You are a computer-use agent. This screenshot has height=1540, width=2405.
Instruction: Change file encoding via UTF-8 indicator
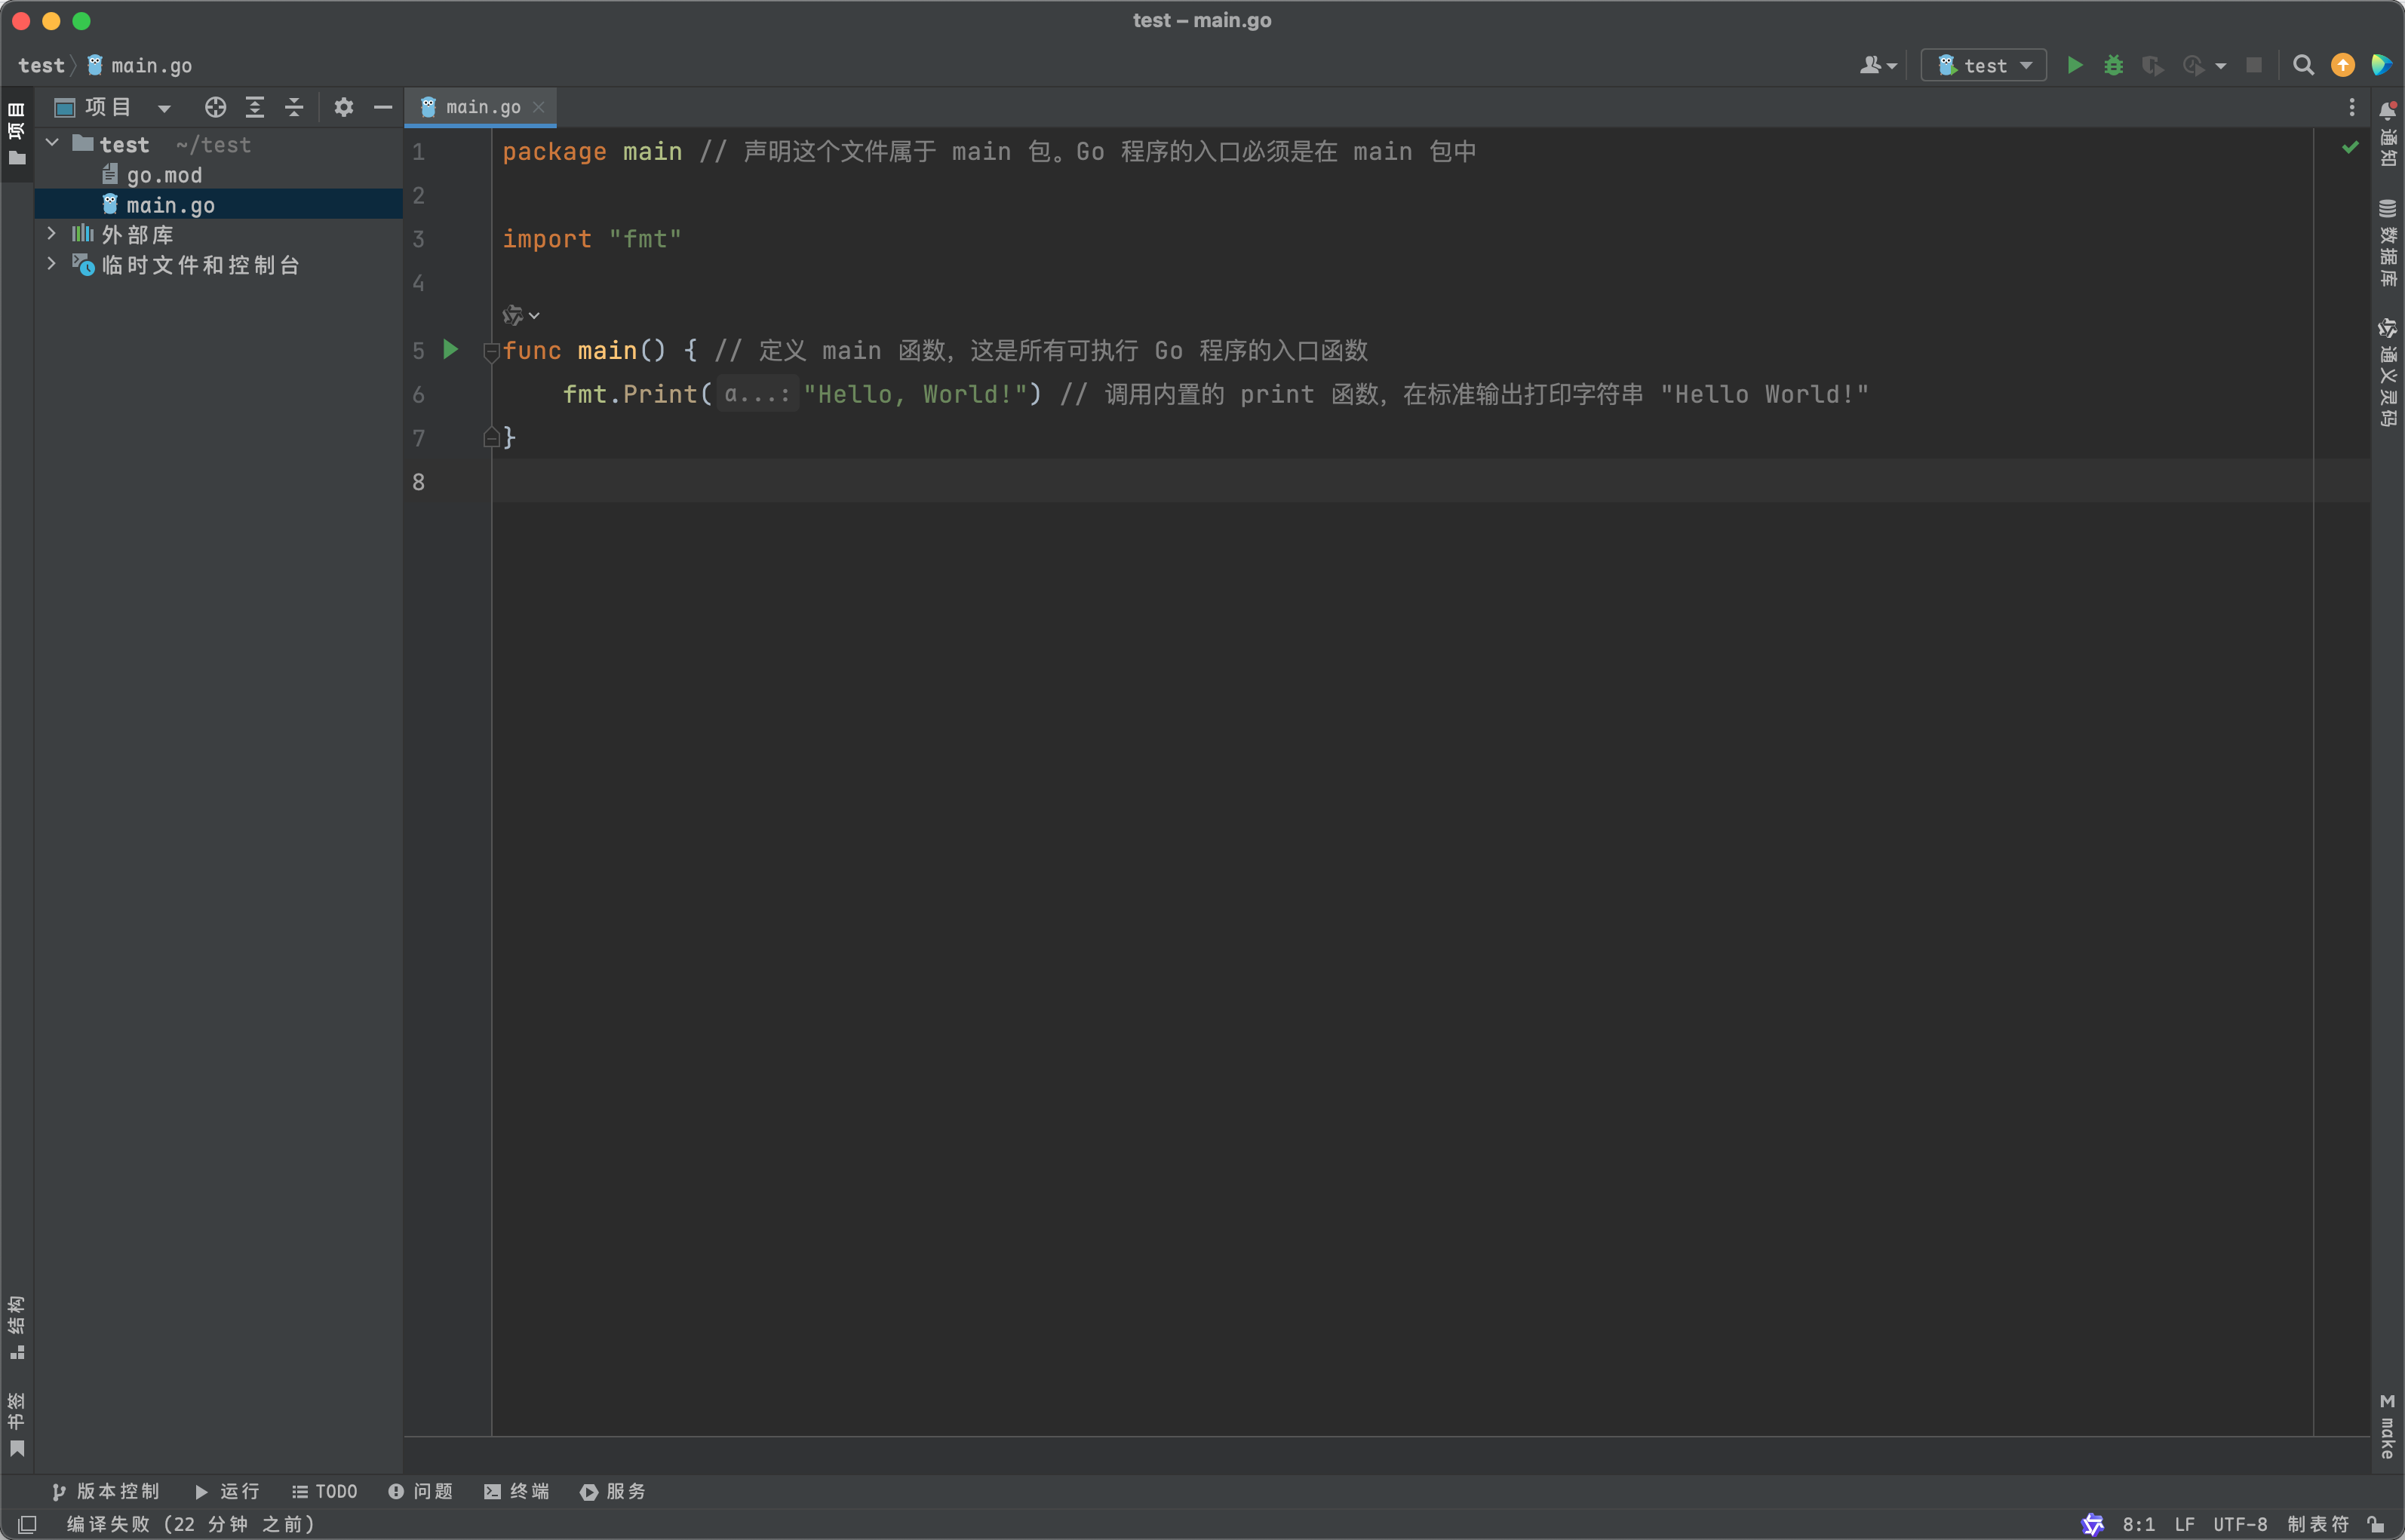pos(2240,1524)
